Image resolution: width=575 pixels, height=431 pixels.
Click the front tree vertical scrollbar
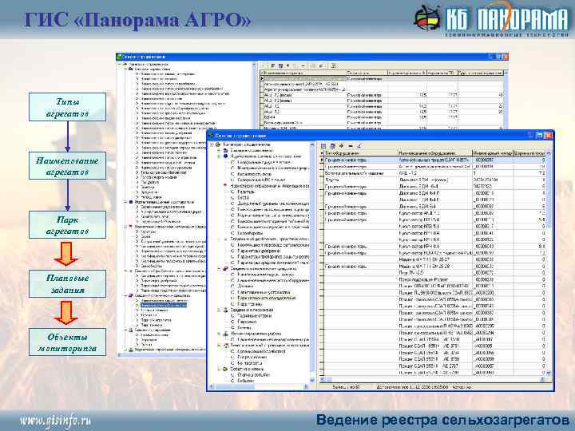tap(312, 262)
